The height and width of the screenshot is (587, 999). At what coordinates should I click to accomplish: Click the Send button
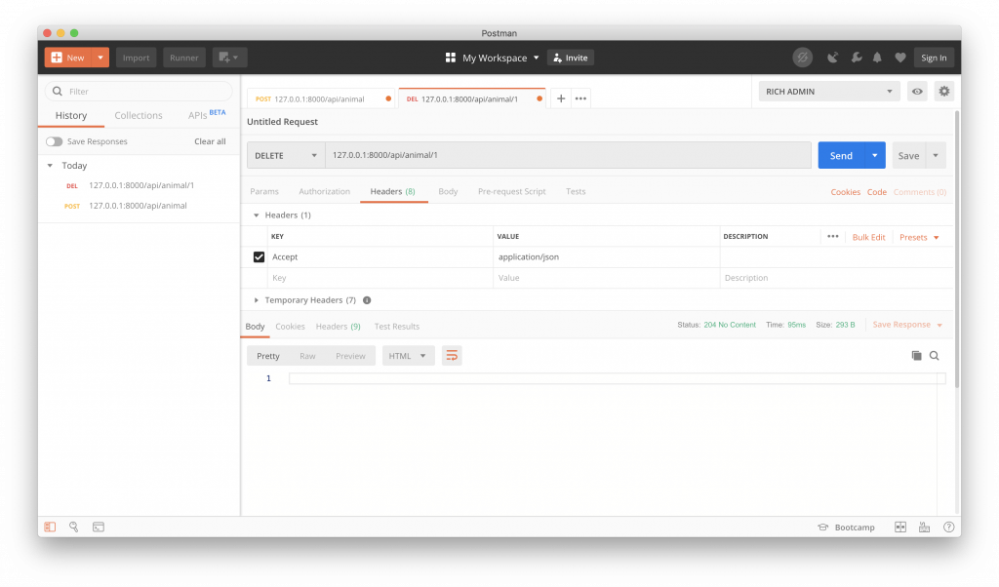[x=841, y=155]
